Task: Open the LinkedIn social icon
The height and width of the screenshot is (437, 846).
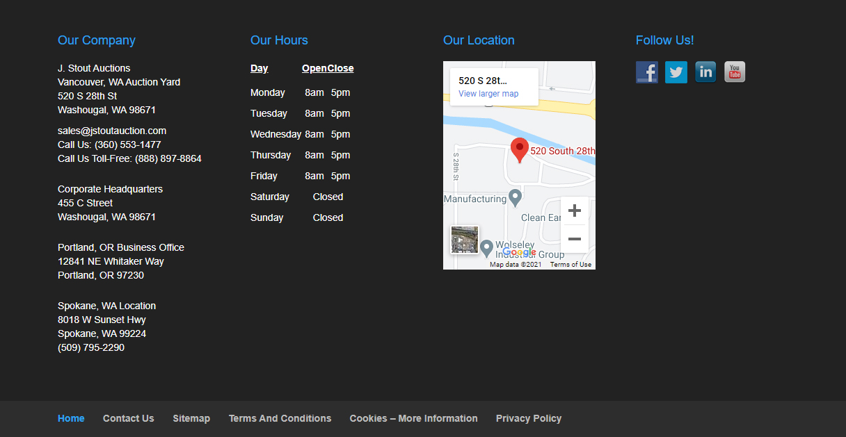Action: (705, 72)
